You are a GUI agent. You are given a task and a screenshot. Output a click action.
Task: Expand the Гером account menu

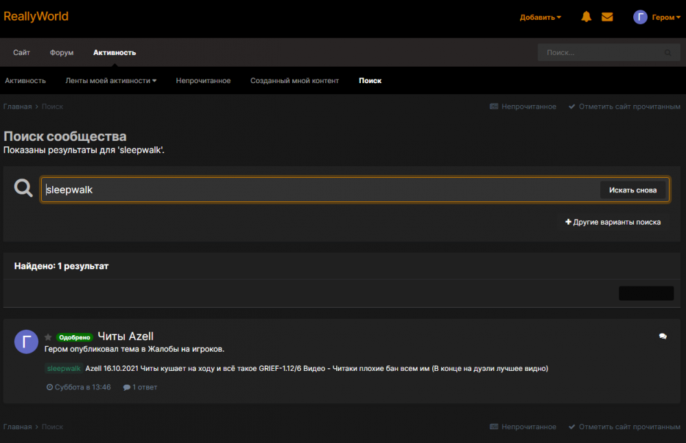point(666,17)
